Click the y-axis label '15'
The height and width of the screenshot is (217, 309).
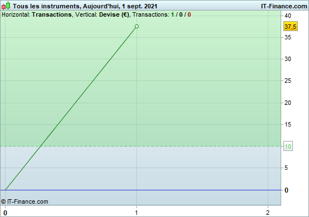pos(287,124)
